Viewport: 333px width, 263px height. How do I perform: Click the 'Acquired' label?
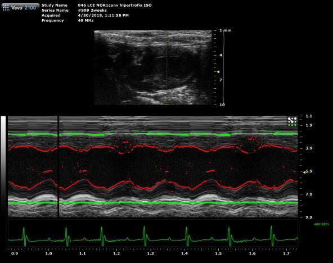pyautogui.click(x=51, y=16)
